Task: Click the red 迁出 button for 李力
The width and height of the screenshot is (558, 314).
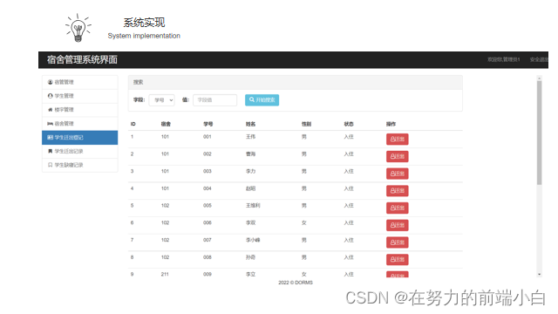Action: pos(398,174)
